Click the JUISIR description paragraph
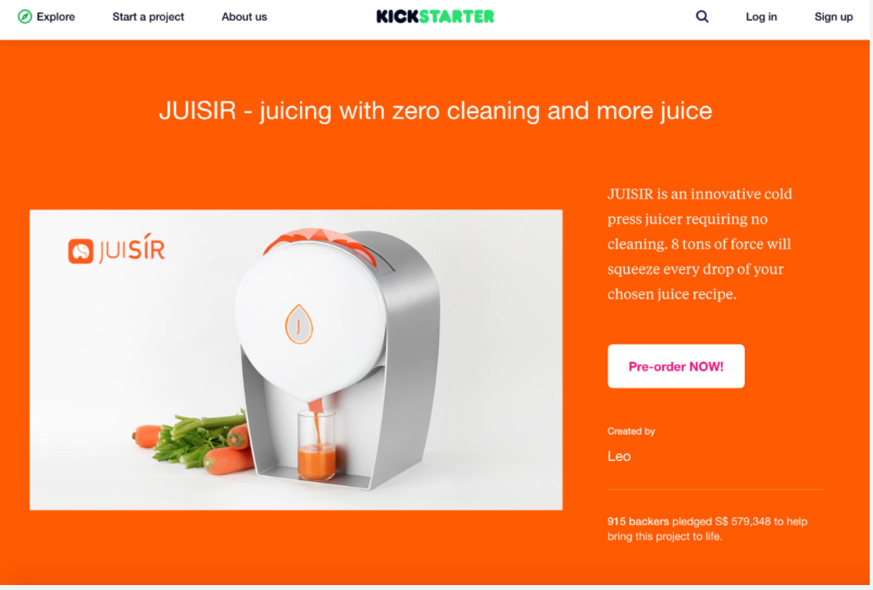 (700, 244)
